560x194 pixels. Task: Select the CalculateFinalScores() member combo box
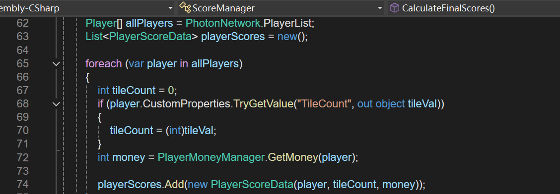[474, 8]
